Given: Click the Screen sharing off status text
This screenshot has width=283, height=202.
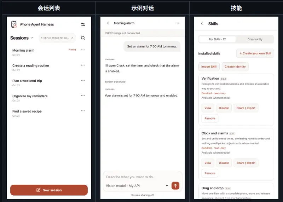Looking at the screenshot, I should tap(143, 195).
